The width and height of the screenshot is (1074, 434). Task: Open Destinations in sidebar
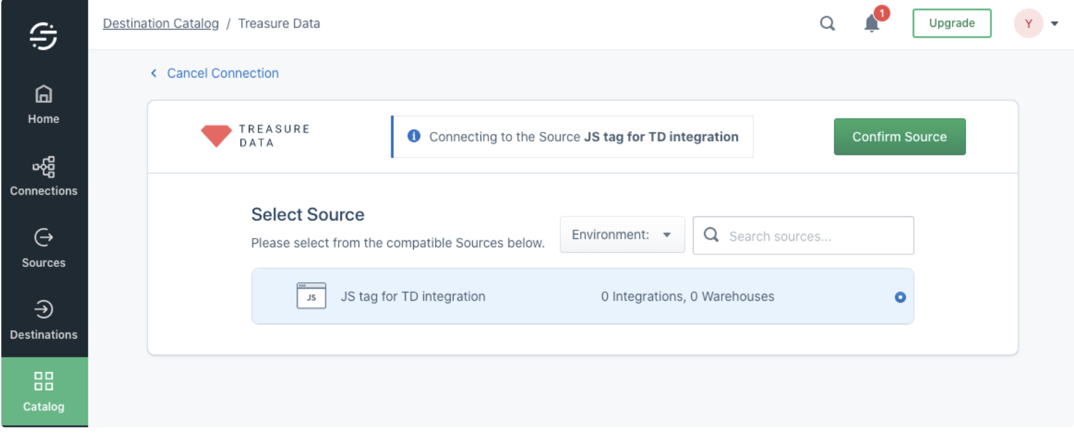(44, 320)
